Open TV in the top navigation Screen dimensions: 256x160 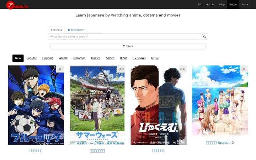pos(199,4)
